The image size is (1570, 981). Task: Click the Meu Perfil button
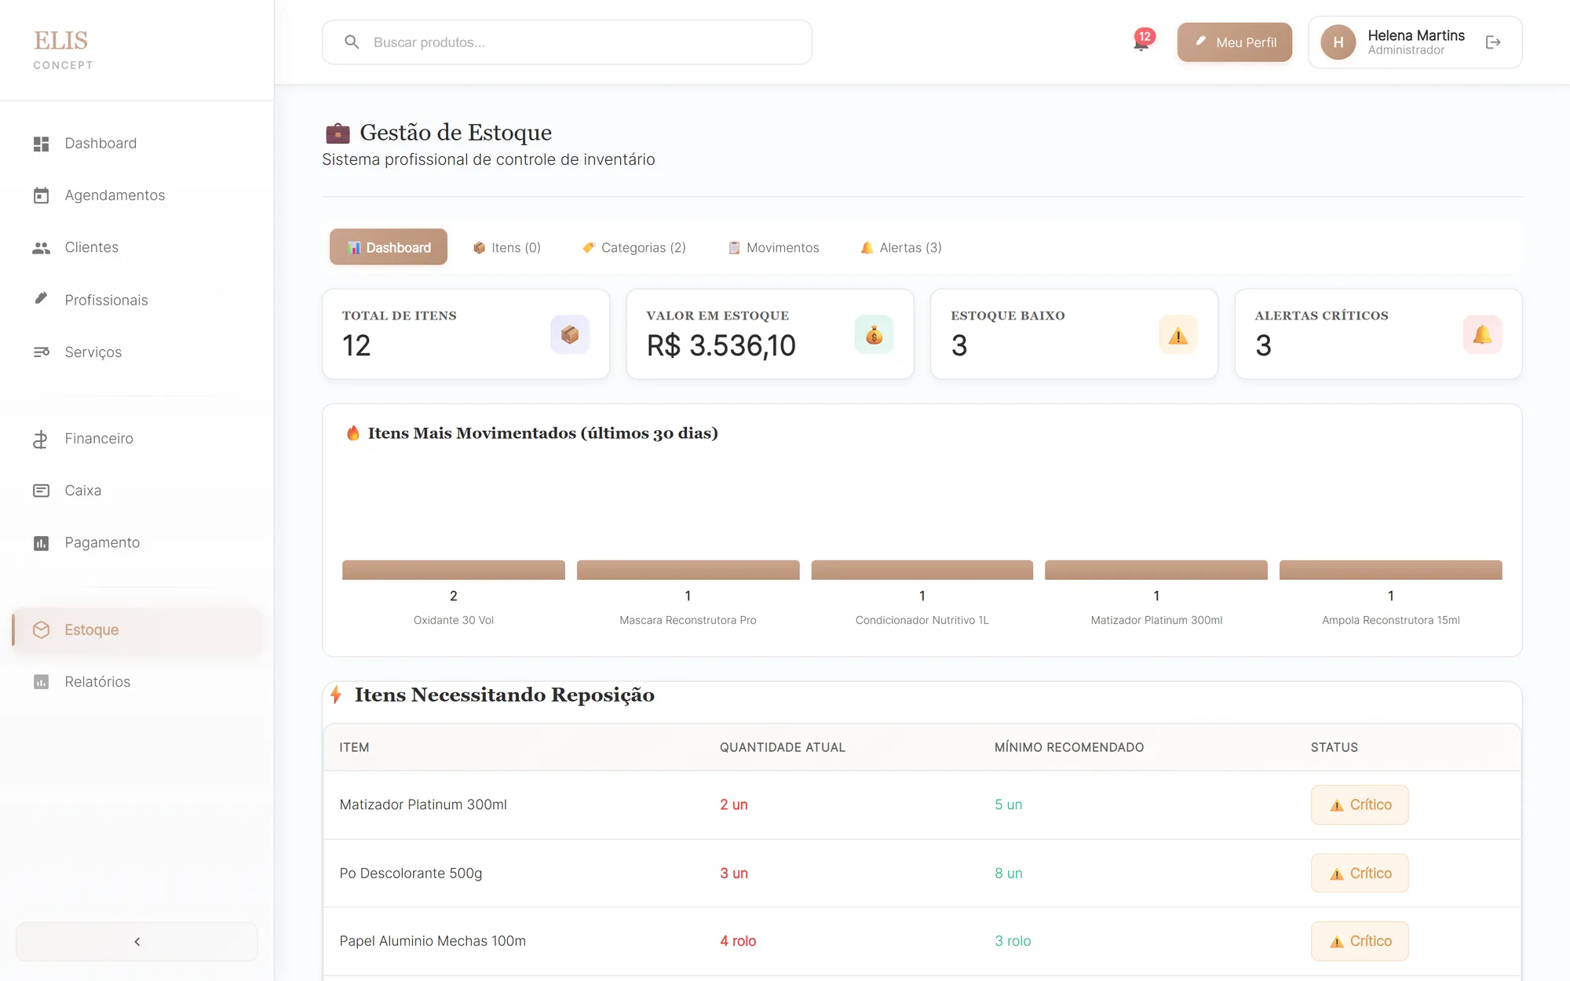click(1235, 42)
